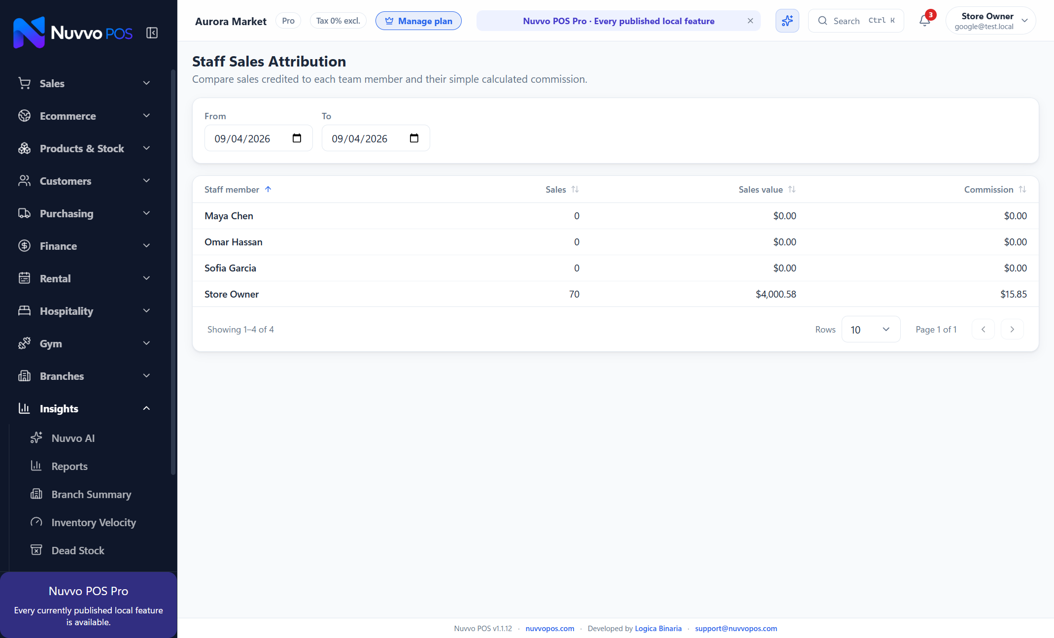The height and width of the screenshot is (638, 1054).
Task: Open Dead Stock page
Action: click(x=78, y=550)
